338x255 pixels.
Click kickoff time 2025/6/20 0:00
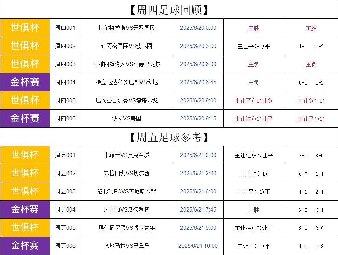coord(198,28)
